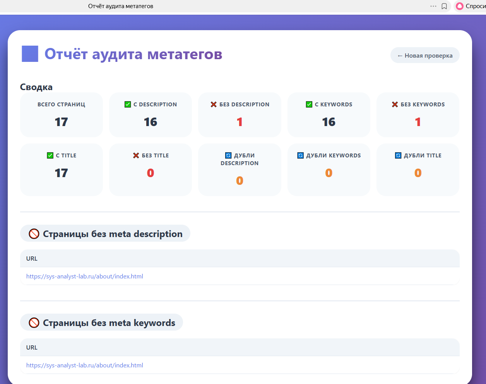Click the prohibited icon beside 'Страницы без meta description'
486x384 pixels.
(34, 234)
